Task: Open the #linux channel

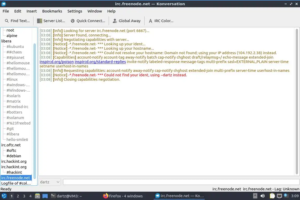Action: (x=12, y=79)
